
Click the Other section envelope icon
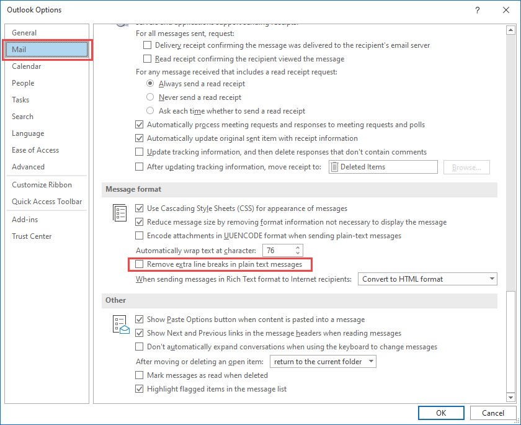pyautogui.click(x=121, y=324)
